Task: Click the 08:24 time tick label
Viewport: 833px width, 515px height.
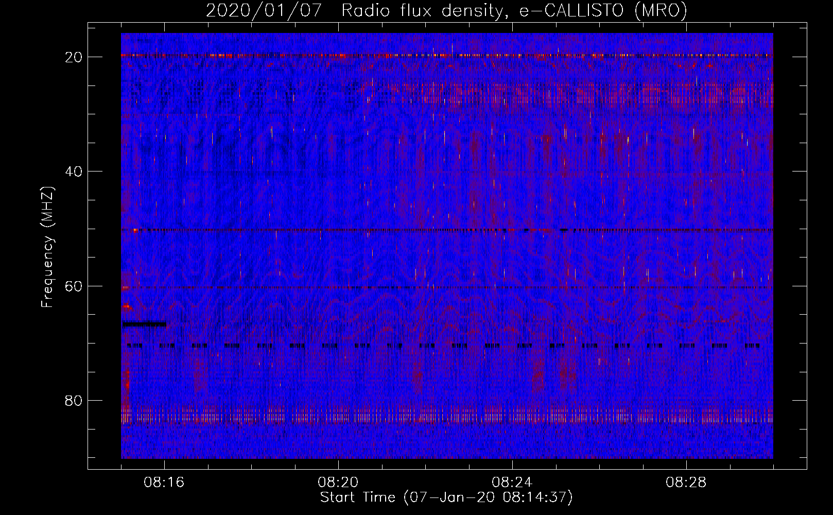Action: [512, 483]
